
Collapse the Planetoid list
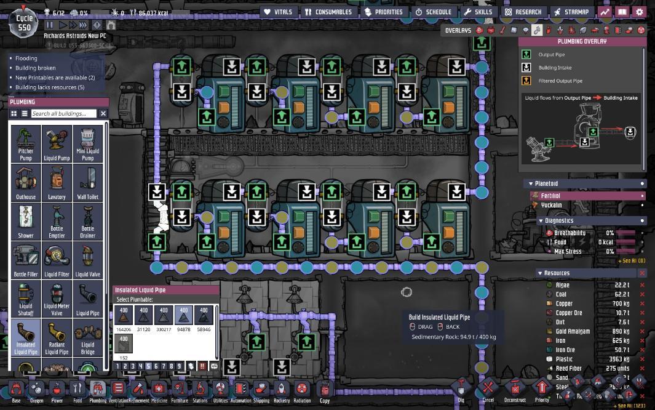[530, 183]
